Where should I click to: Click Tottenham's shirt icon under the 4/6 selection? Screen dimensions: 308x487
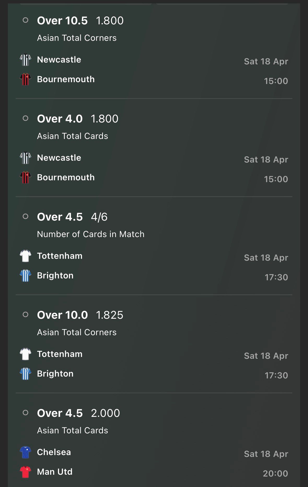[x=25, y=256]
